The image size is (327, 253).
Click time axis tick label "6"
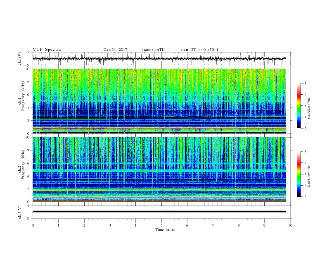click(x=187, y=225)
